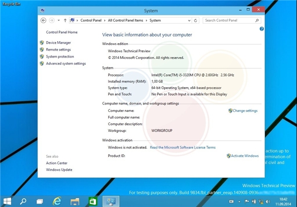The height and width of the screenshot is (207, 297).
Task: Open the volume speaker tray icon
Action: (268, 202)
